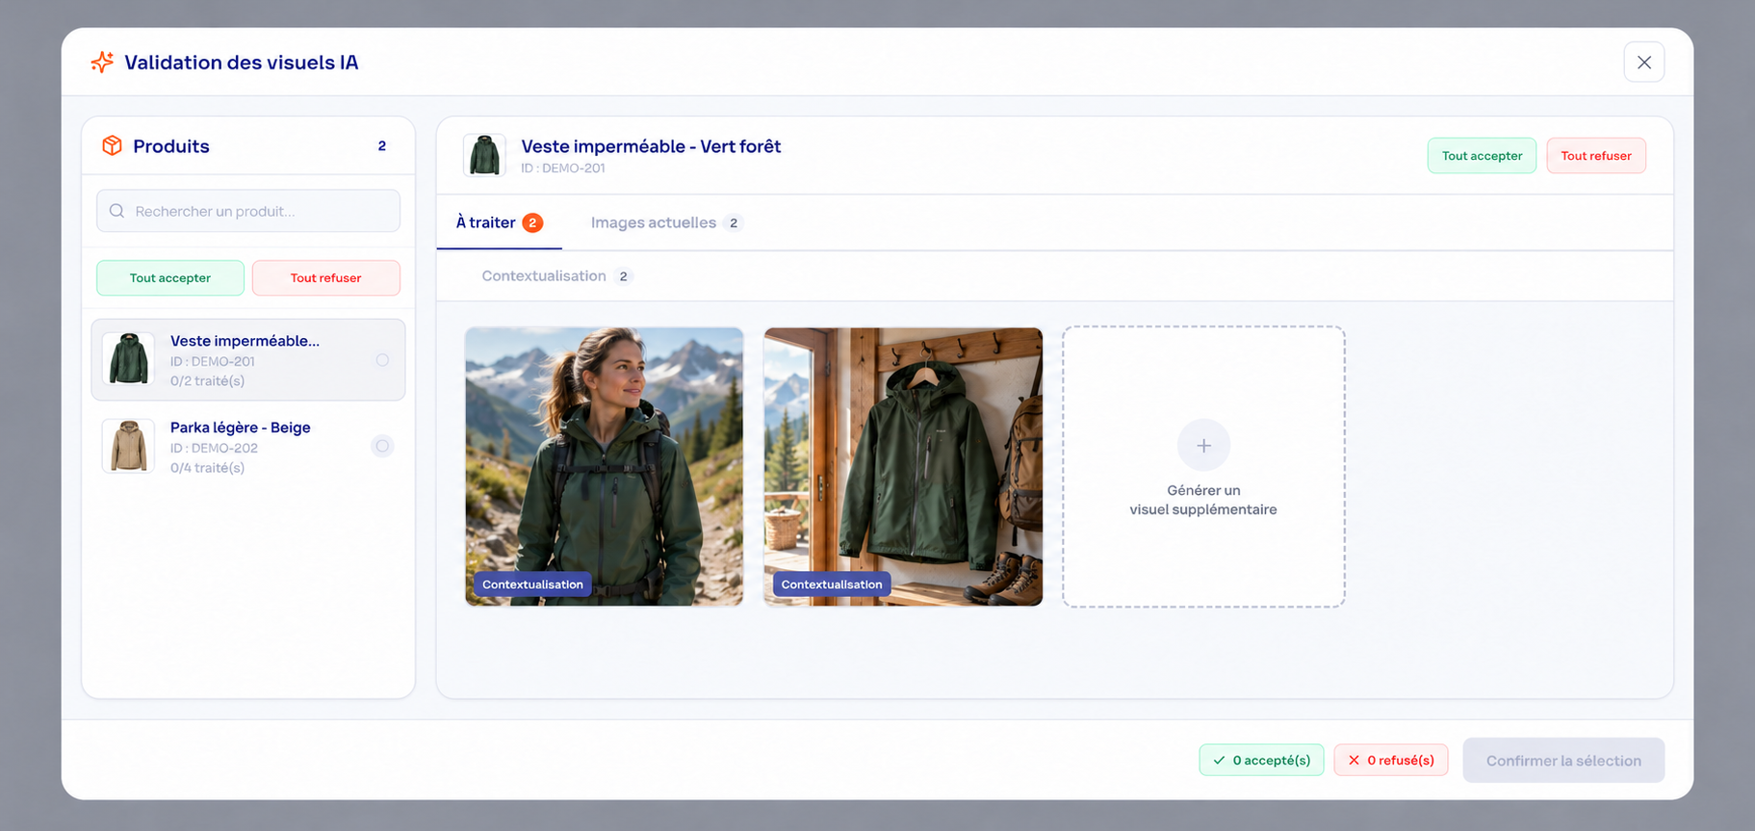Image resolution: width=1755 pixels, height=831 pixels.
Task: Accept all visuals for Veste imperméable header
Action: pos(1482,156)
